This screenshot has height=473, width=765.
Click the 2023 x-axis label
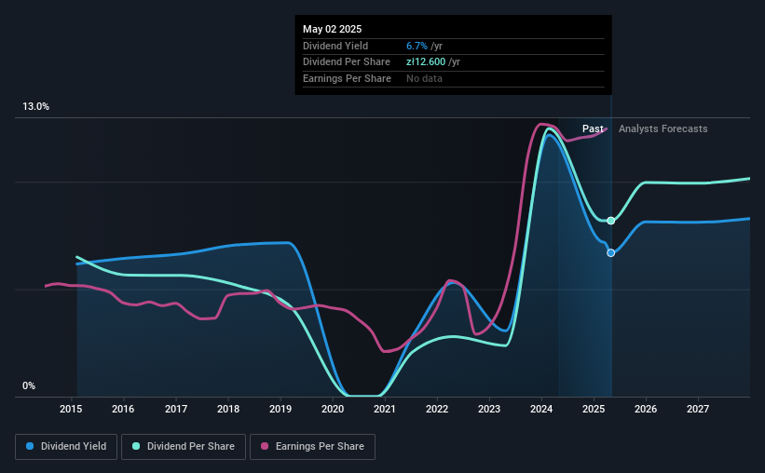[489, 409]
